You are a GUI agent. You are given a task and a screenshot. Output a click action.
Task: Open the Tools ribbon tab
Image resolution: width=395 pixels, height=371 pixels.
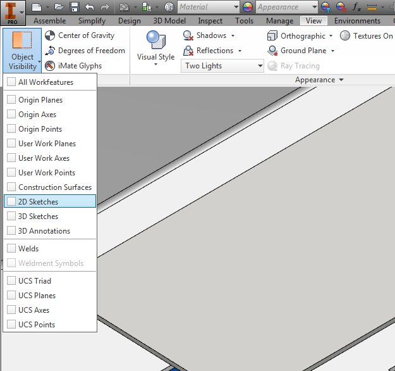(244, 21)
